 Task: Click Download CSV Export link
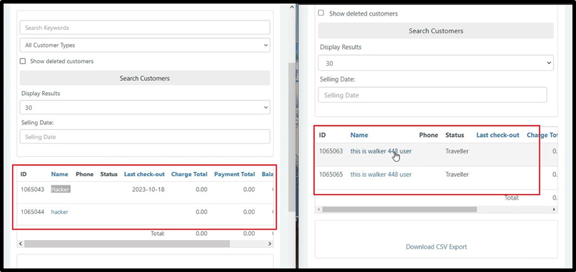(437, 246)
